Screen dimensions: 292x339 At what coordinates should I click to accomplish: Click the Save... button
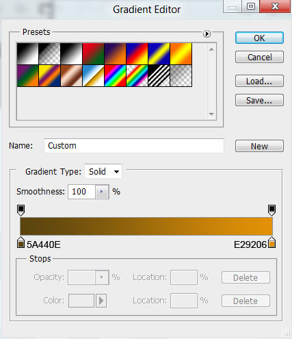click(259, 100)
